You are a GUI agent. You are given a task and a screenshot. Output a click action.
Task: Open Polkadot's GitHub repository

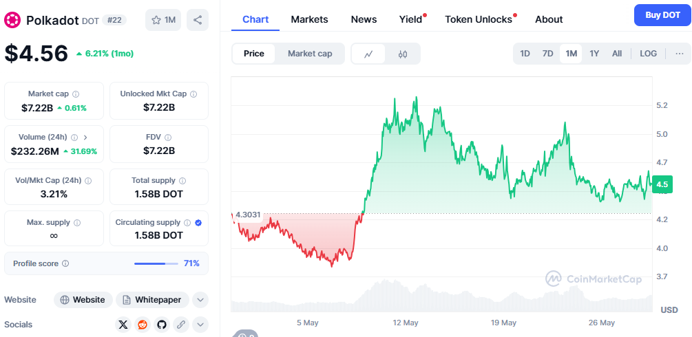162,325
